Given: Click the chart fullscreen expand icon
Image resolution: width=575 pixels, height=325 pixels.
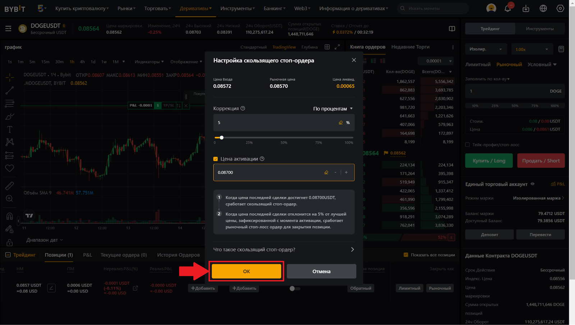Looking at the screenshot, I should click(x=337, y=47).
